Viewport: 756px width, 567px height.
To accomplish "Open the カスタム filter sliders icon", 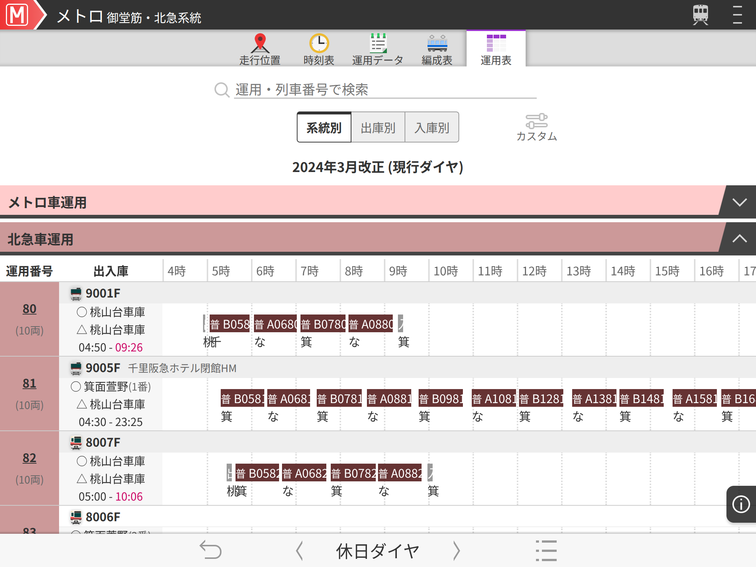I will tap(536, 122).
